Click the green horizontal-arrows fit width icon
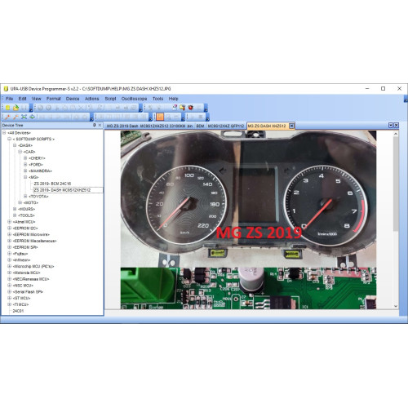 [32, 117]
